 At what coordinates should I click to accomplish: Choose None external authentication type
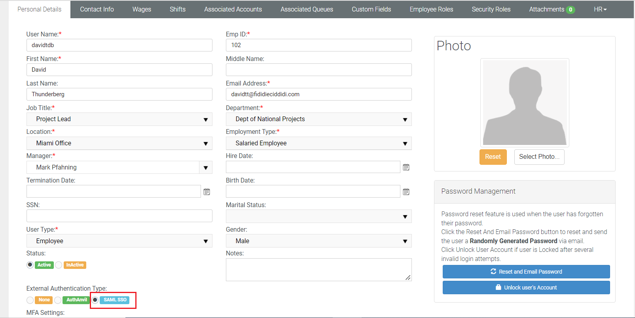[x=30, y=300]
